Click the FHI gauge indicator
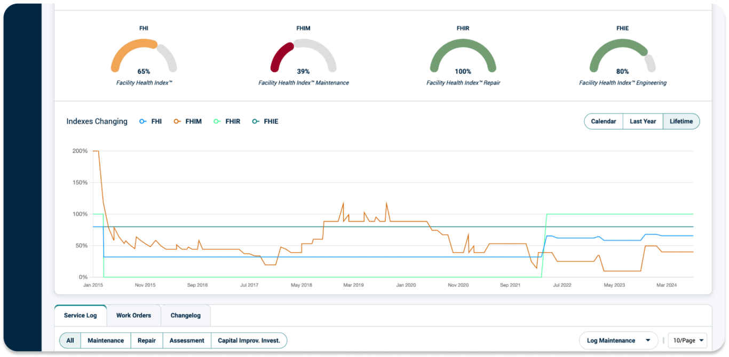729x357 pixels. pos(143,55)
